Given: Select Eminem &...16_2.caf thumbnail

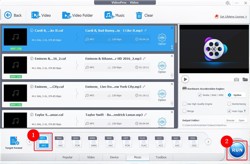Looking at the screenshot, I should pos(15,65).
